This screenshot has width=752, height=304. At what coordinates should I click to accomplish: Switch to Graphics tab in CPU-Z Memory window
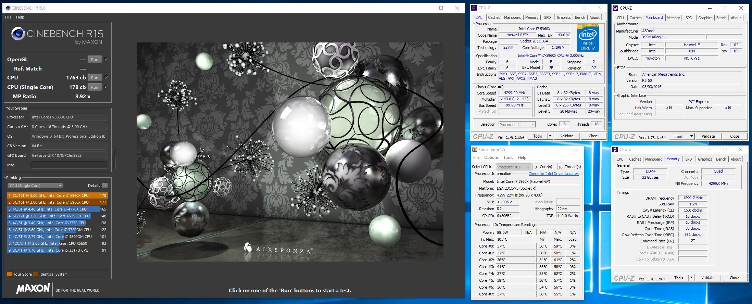coord(705,159)
